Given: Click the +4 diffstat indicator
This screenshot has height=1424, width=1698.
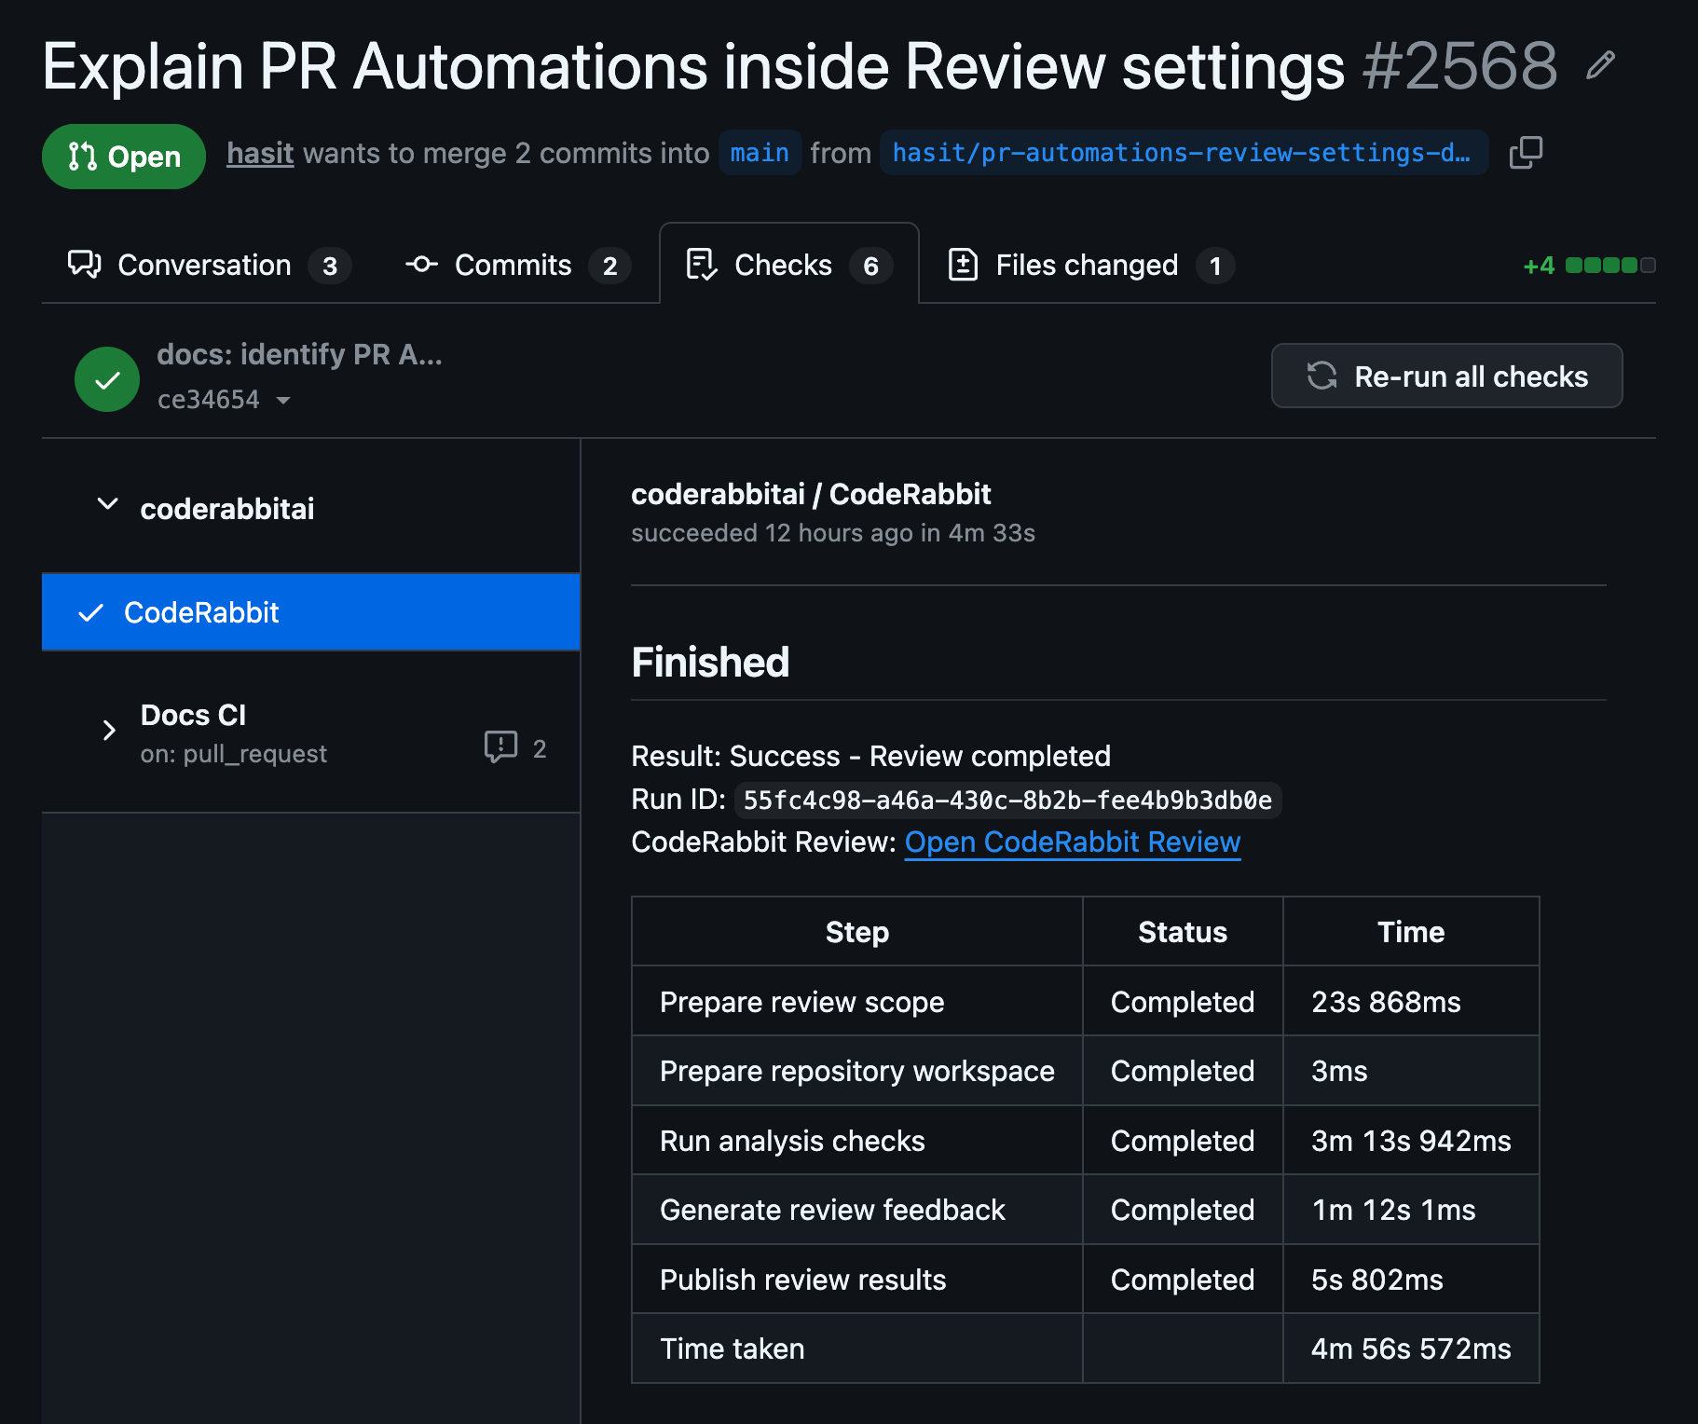Looking at the screenshot, I should tap(1588, 266).
